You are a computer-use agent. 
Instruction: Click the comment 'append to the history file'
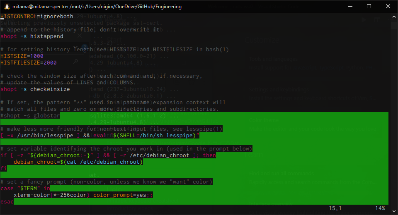80,30
